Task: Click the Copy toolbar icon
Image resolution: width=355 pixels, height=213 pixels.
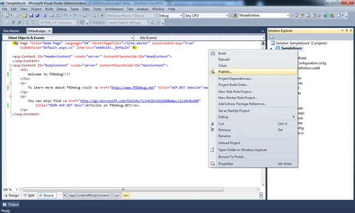Action: pos(51,15)
